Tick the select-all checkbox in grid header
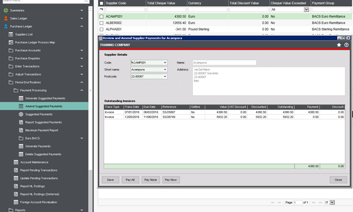The width and height of the screenshot is (353, 212). coord(101,4)
